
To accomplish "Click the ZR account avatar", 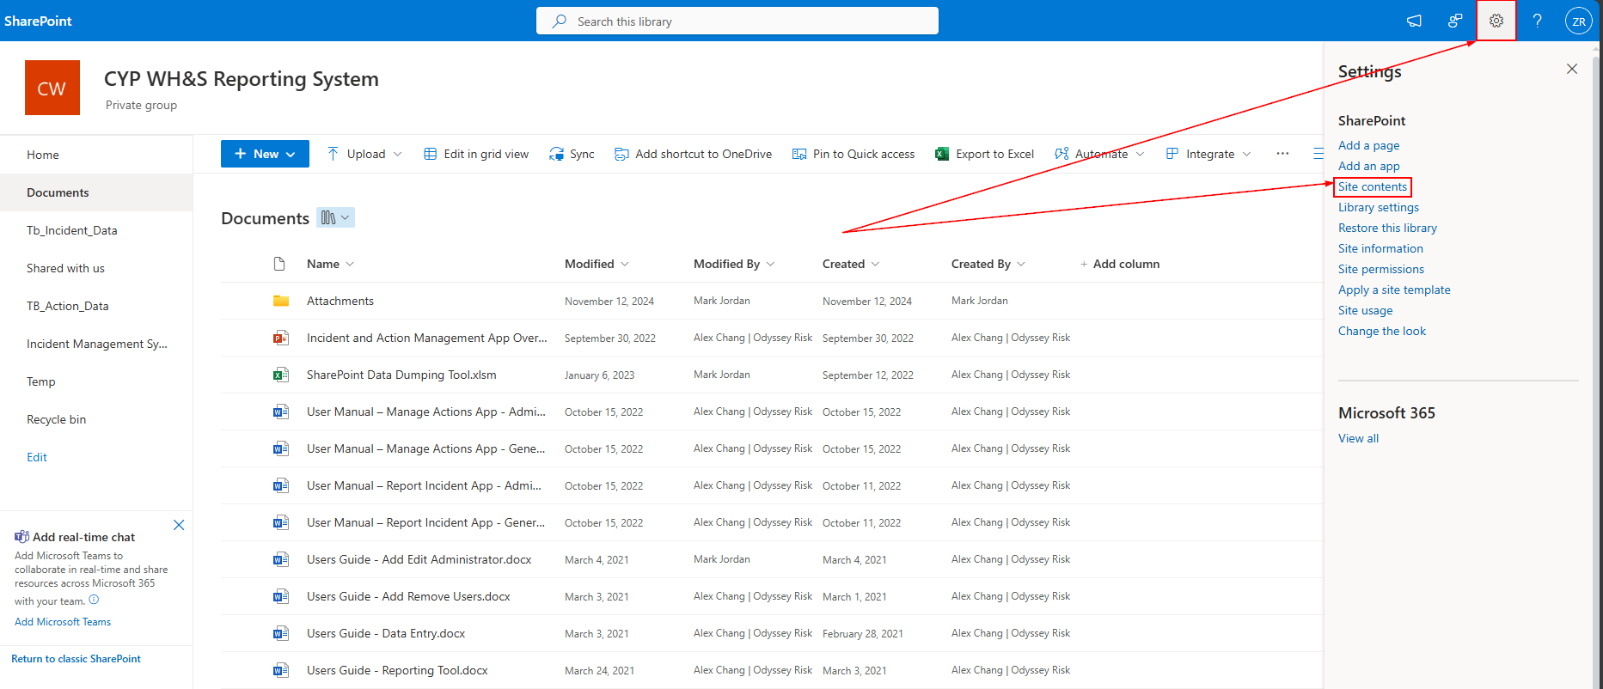I will point(1579,21).
